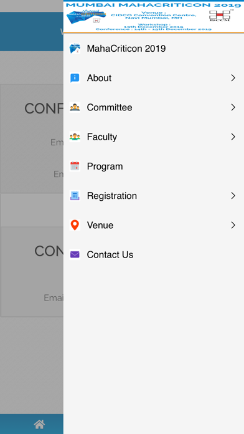244x434 pixels.
Task: Expand the Venue submenu chevron
Action: [x=233, y=225]
